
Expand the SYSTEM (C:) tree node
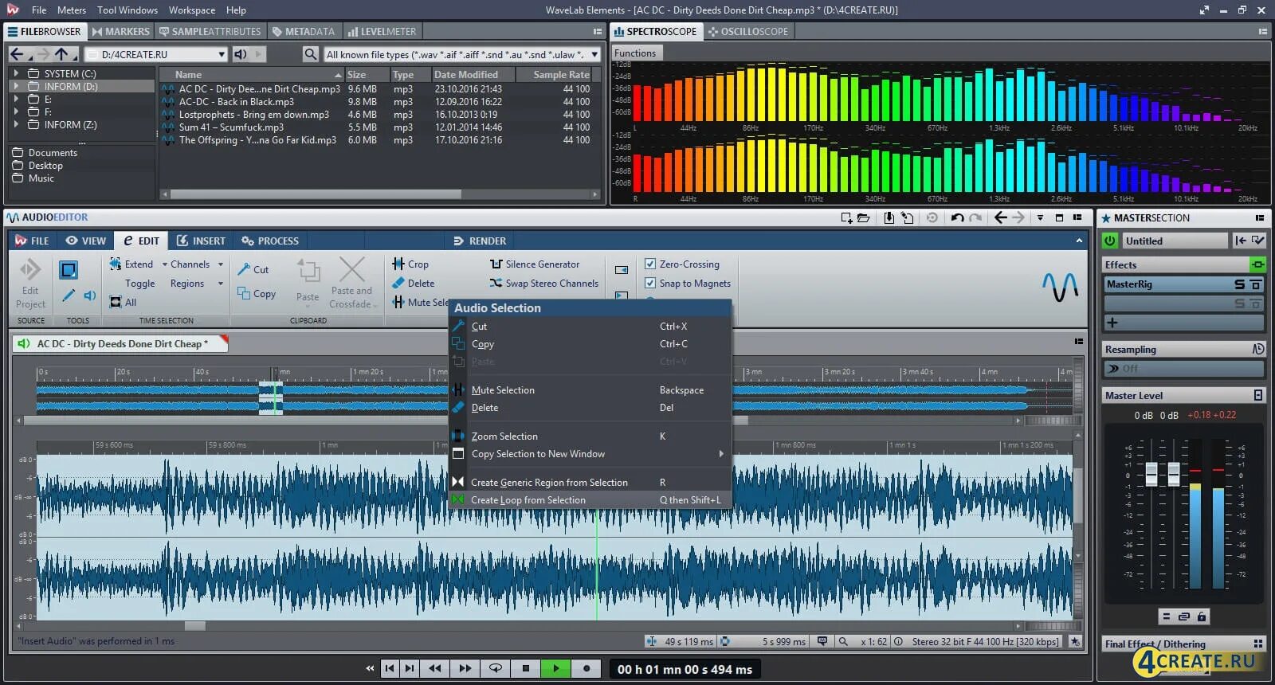pos(16,73)
